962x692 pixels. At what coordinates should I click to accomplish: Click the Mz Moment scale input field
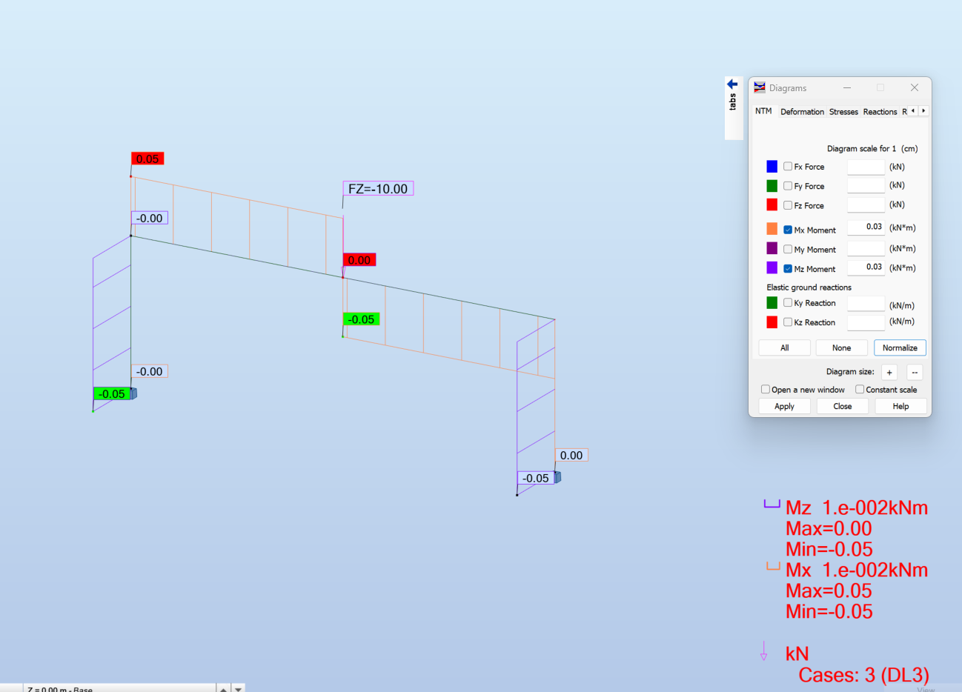point(866,267)
